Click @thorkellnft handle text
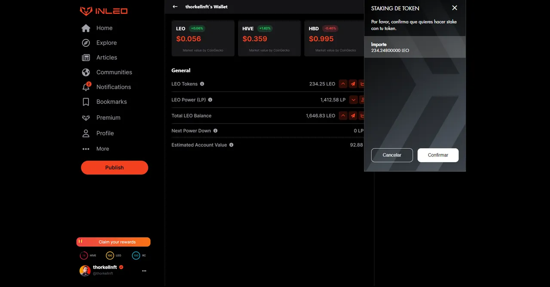The height and width of the screenshot is (287, 550). [x=103, y=274]
